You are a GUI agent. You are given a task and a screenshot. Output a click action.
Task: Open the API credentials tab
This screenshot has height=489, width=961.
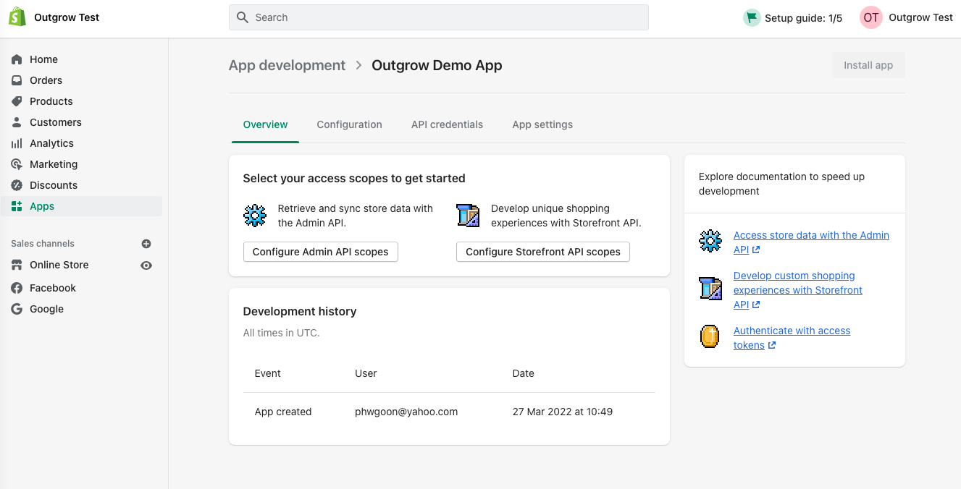pyautogui.click(x=447, y=124)
